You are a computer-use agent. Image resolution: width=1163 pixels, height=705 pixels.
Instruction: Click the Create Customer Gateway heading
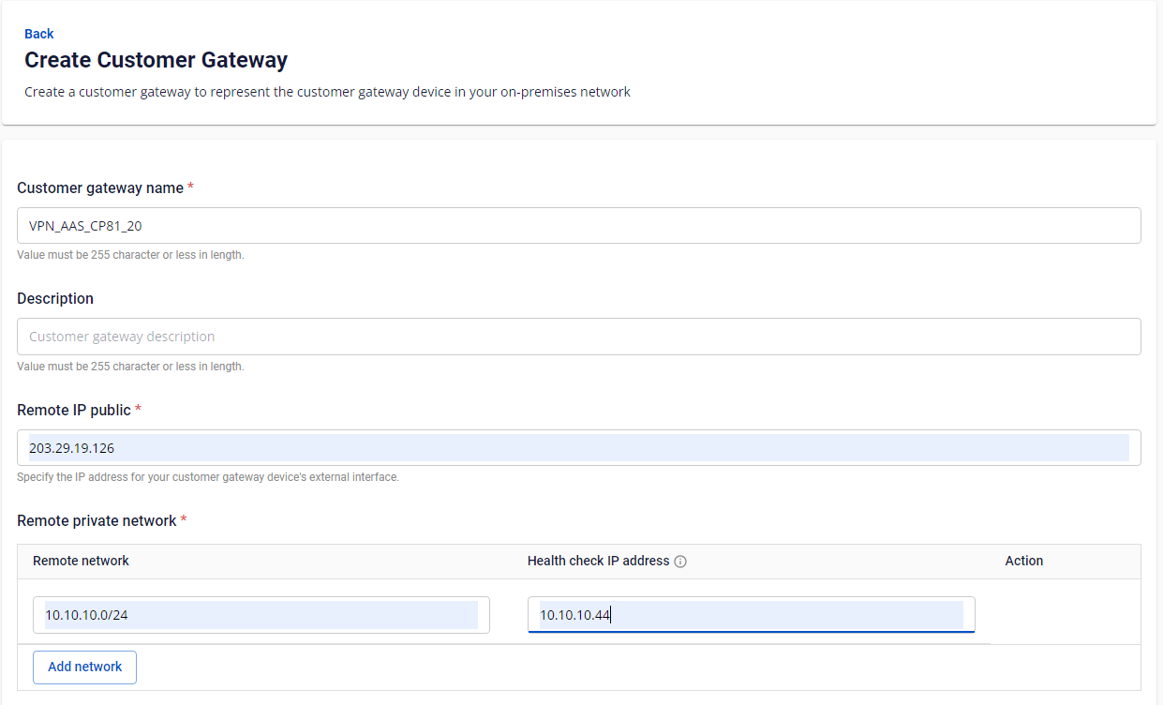(156, 60)
